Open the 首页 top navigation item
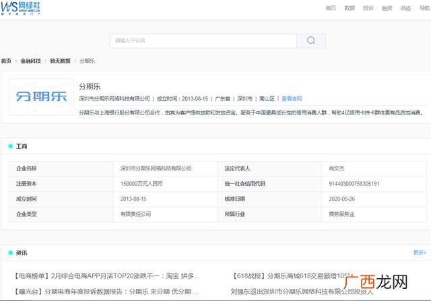Screen dimensions: 431x301 click(x=331, y=8)
